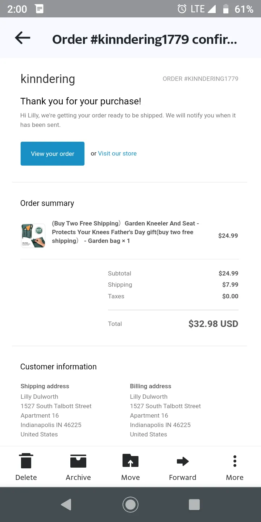Tap the alarm clock status icon
The width and height of the screenshot is (261, 522).
click(x=182, y=9)
